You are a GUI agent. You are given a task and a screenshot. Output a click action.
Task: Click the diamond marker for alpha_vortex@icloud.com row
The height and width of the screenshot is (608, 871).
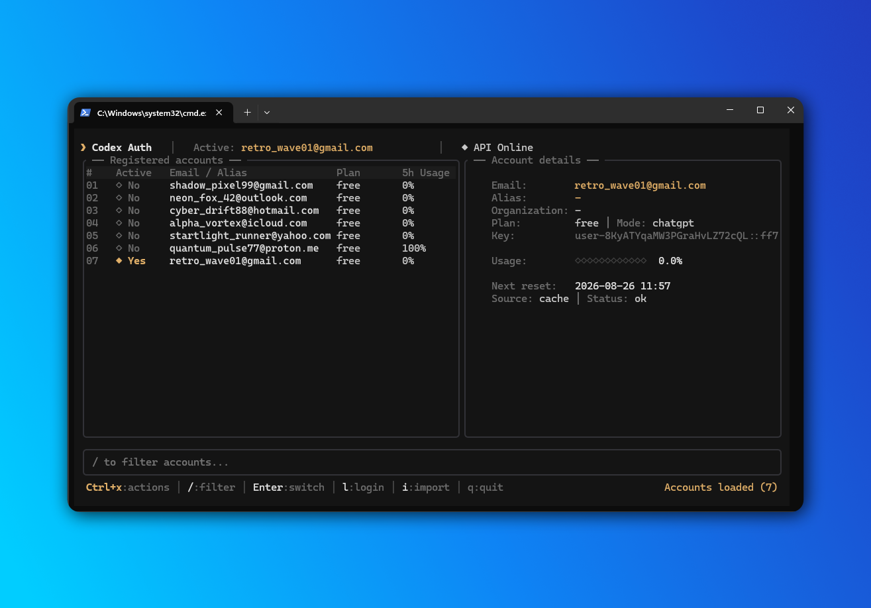pyautogui.click(x=119, y=223)
